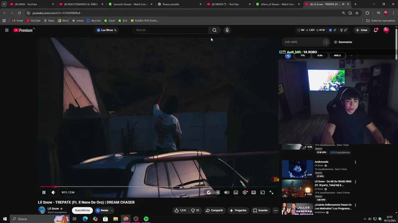
Task: Mute the video volume speaker icon
Action: coord(53,192)
